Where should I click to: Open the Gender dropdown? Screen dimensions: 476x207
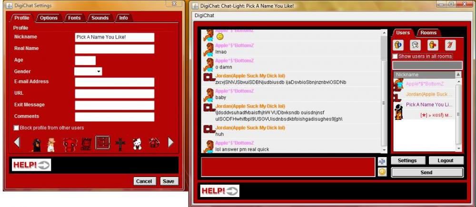(88, 71)
